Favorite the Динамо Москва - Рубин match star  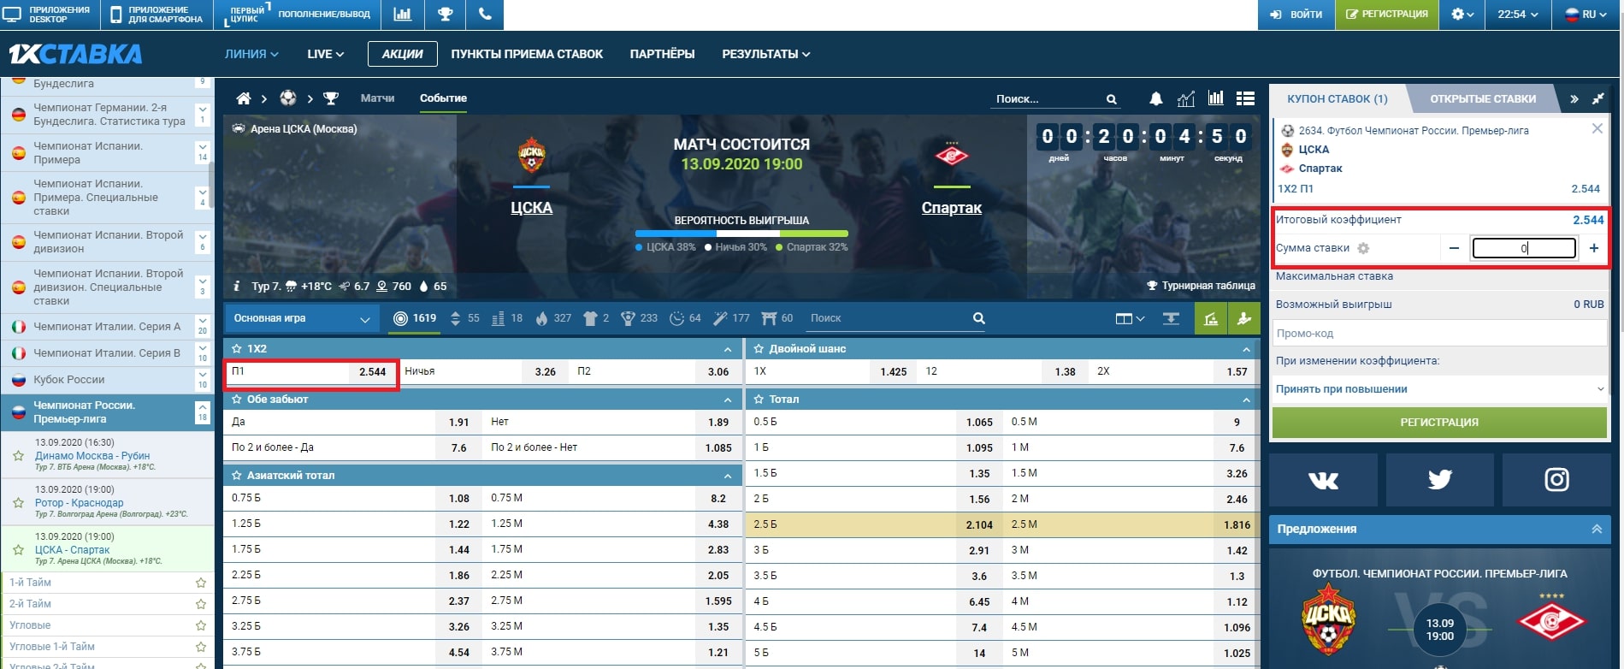pos(18,456)
